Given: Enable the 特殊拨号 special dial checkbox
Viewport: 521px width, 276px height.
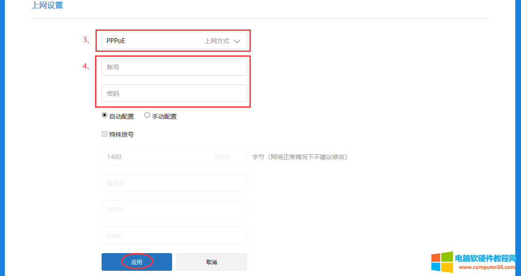Looking at the screenshot, I should click(x=104, y=134).
